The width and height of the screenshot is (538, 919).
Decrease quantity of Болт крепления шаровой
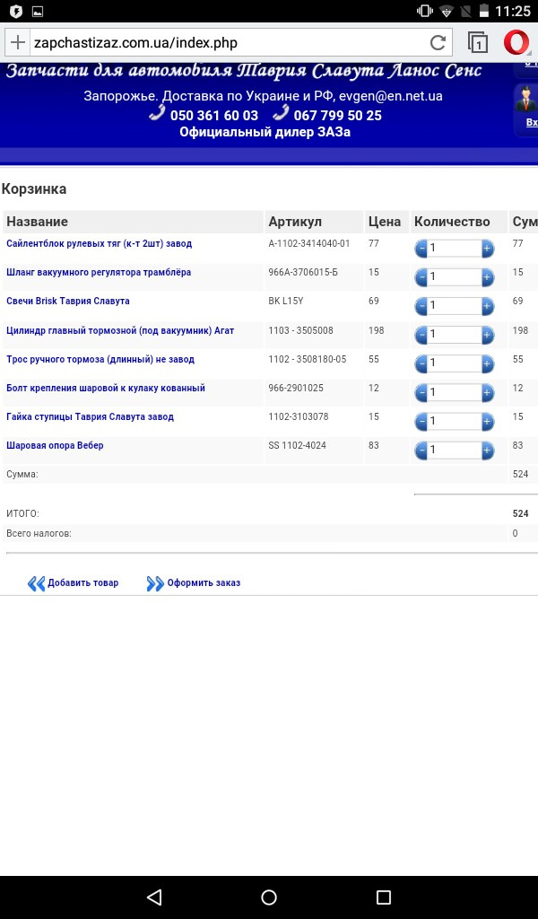click(x=421, y=393)
